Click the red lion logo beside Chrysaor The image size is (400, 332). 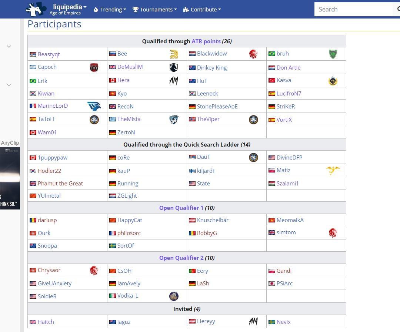point(94,271)
